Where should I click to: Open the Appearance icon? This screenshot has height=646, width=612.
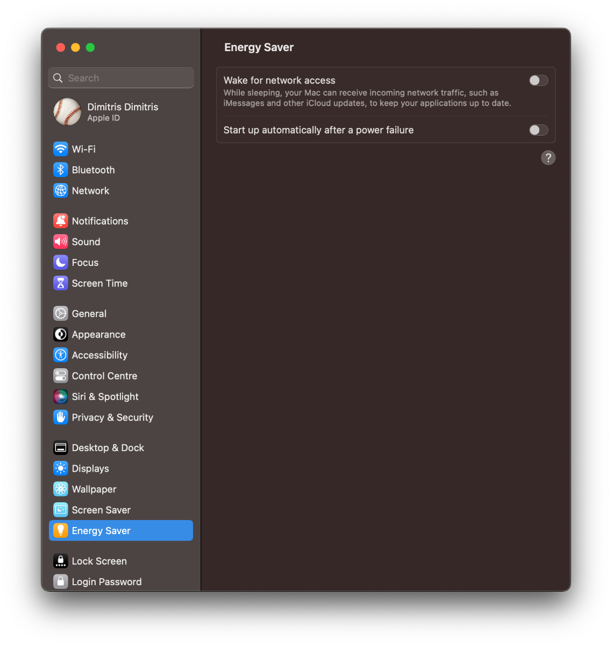pos(61,334)
